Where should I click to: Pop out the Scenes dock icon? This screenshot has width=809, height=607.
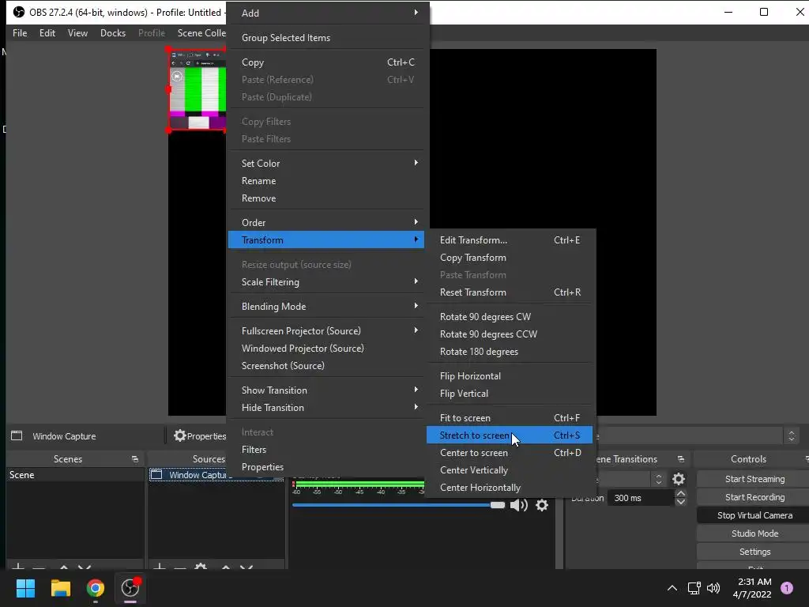click(x=135, y=459)
